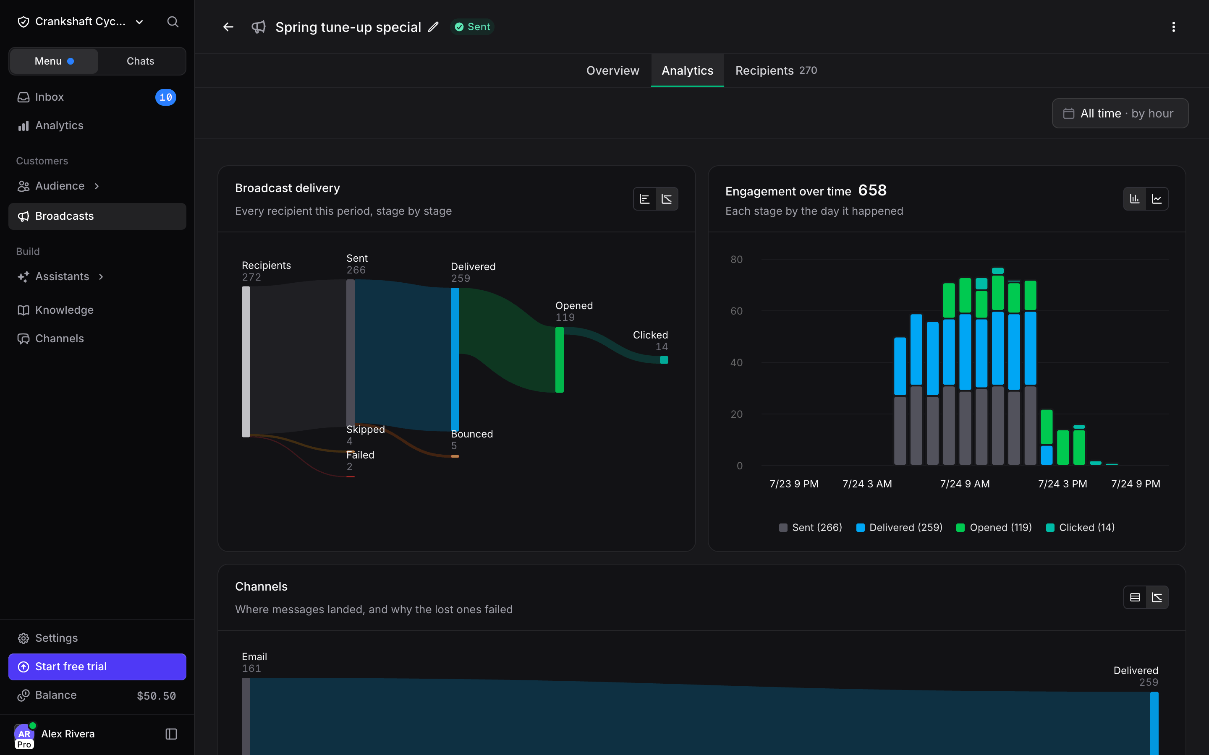Open the Overview tab

click(x=612, y=70)
